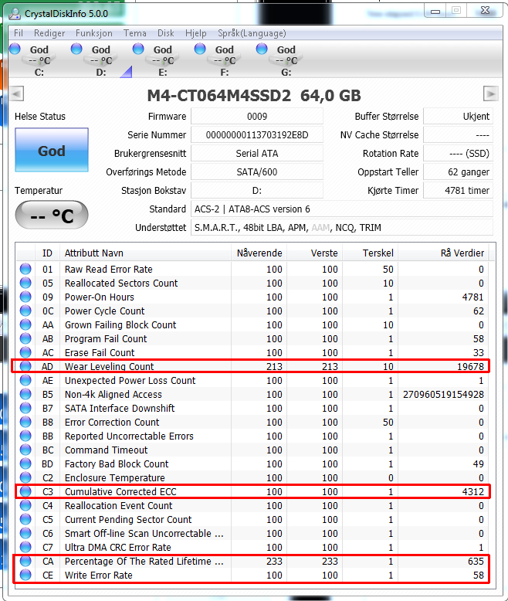Image resolution: width=508 pixels, height=601 pixels.
Task: Click status icon of Command Timeout row
Action: click(25, 450)
